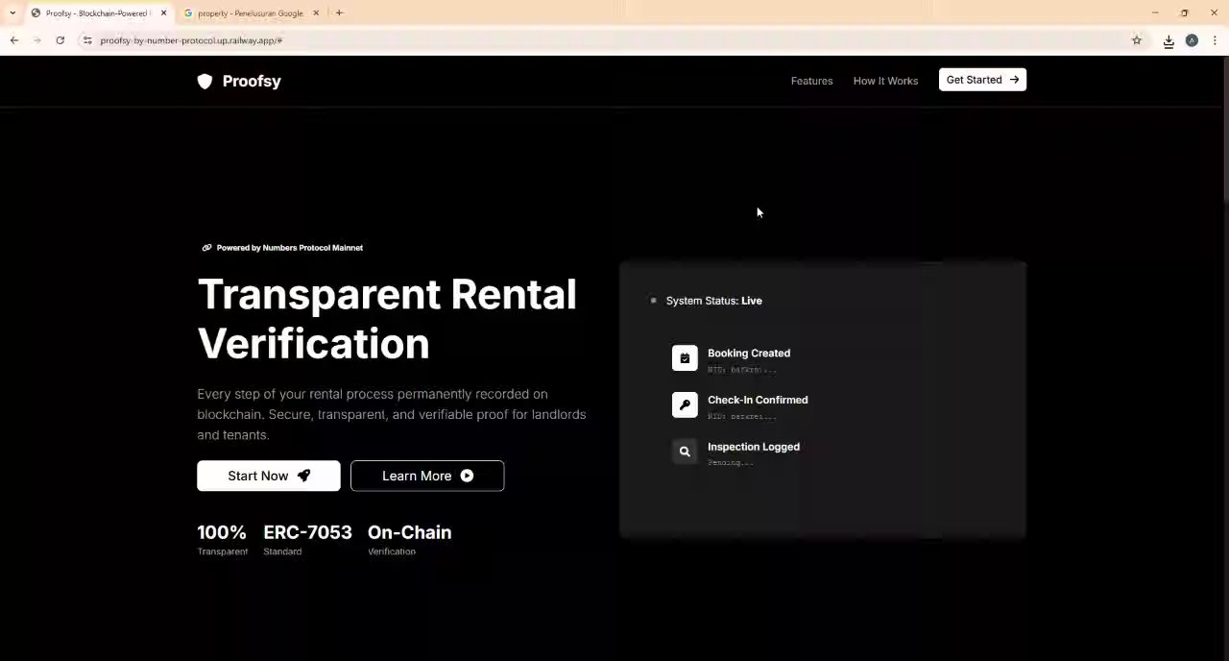Open the browser profile avatar
The image size is (1229, 661).
click(x=1192, y=40)
